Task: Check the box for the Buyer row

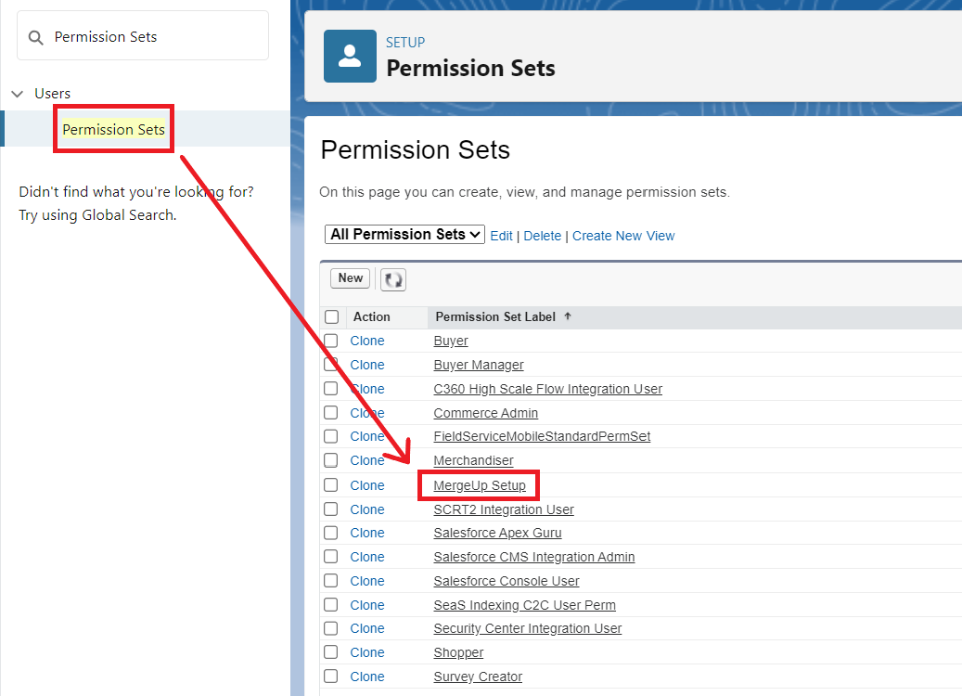Action: [x=330, y=341]
